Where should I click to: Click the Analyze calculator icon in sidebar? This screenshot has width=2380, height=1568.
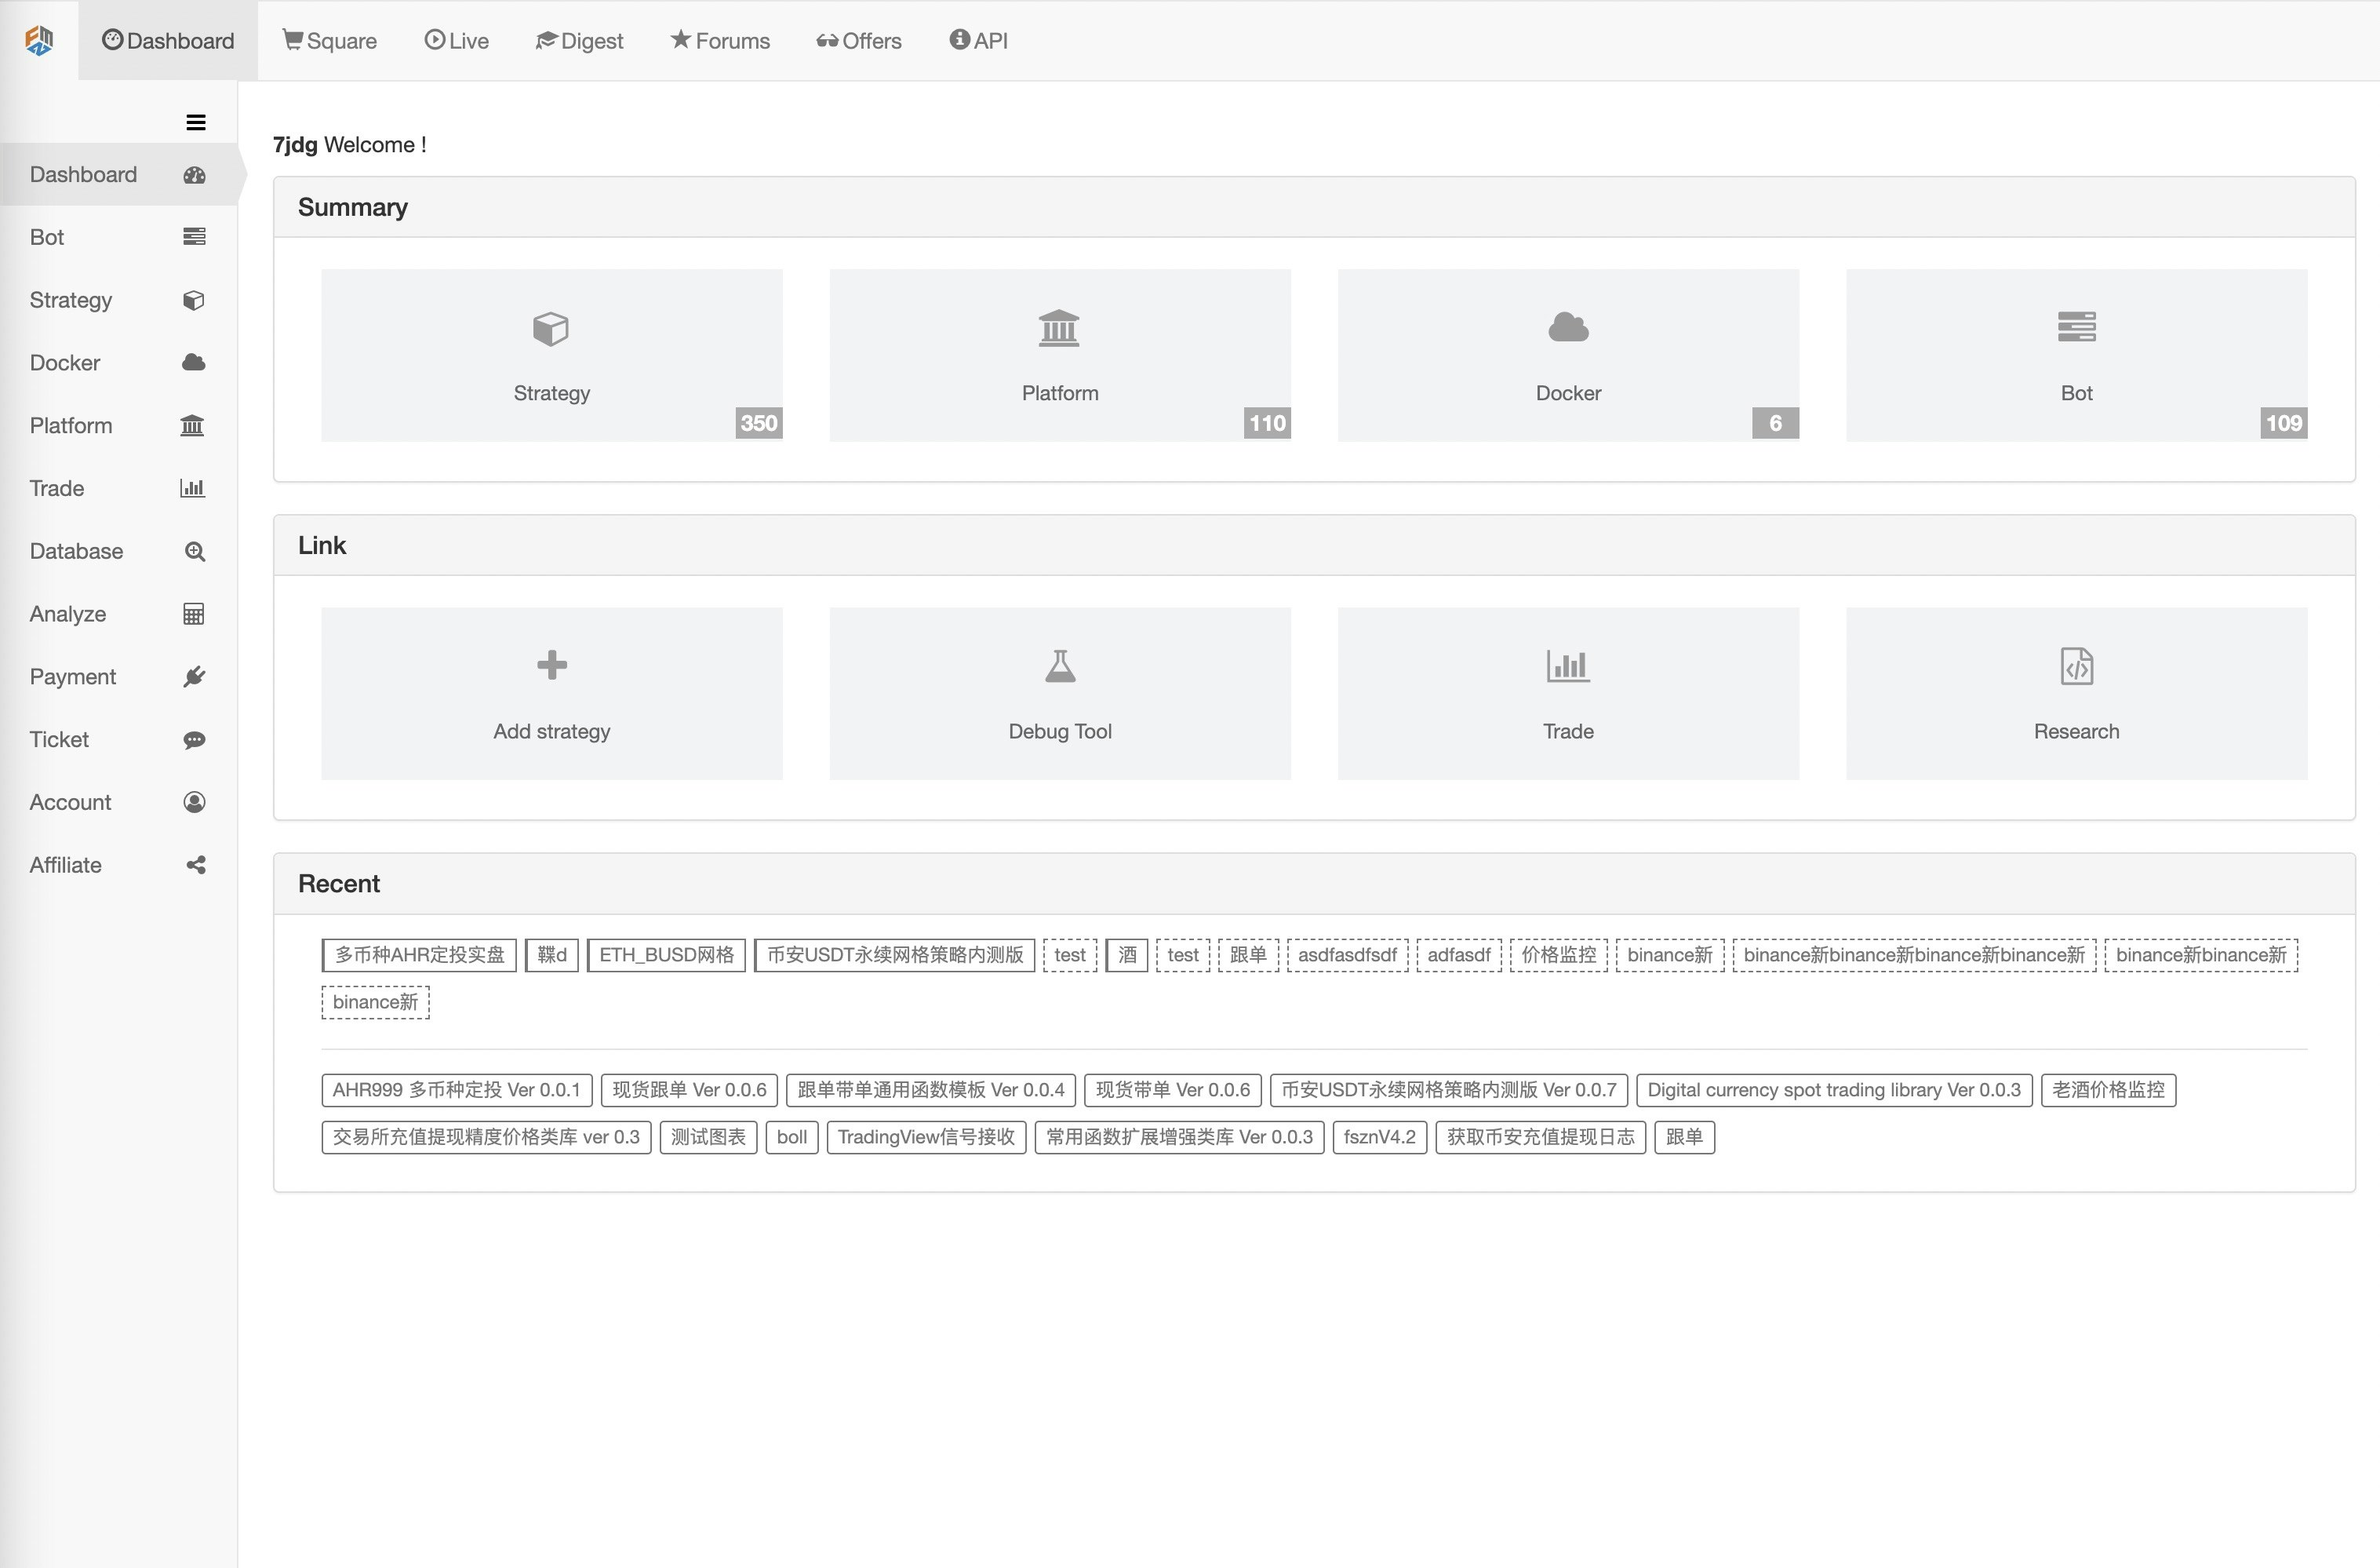[194, 614]
